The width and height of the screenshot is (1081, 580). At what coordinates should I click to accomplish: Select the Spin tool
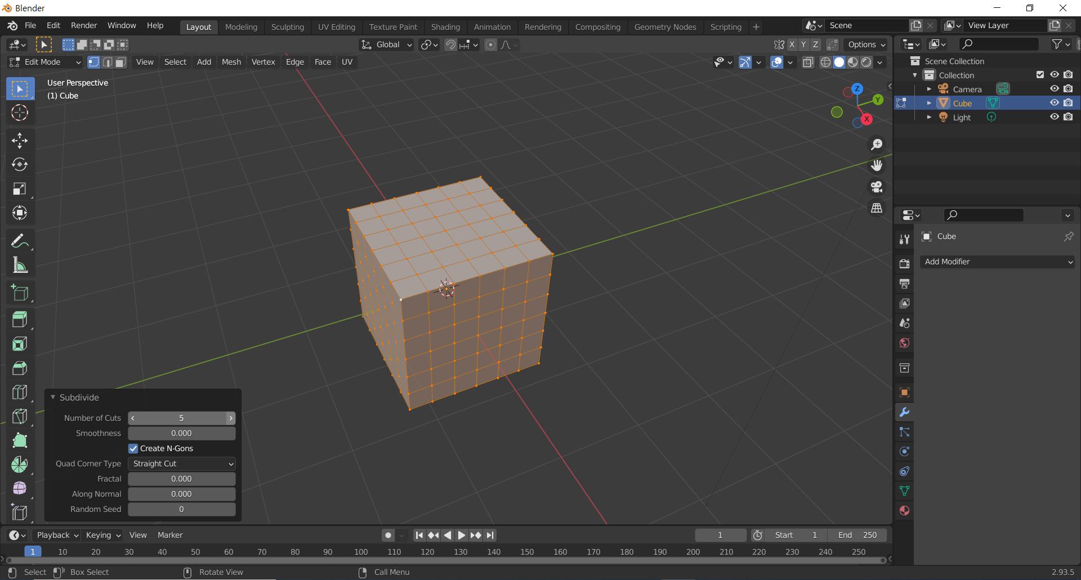point(20,465)
